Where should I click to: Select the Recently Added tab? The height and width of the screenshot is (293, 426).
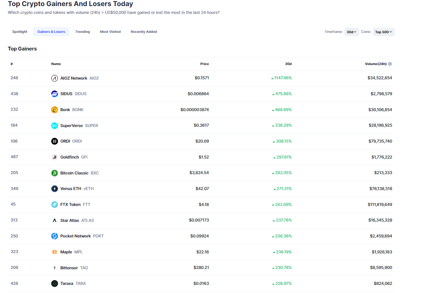click(x=144, y=32)
